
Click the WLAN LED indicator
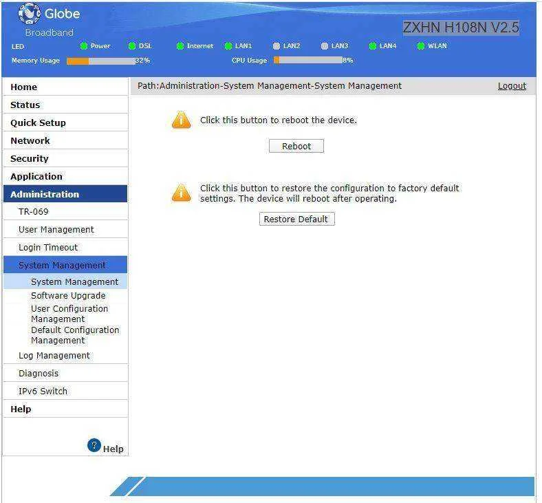click(421, 46)
